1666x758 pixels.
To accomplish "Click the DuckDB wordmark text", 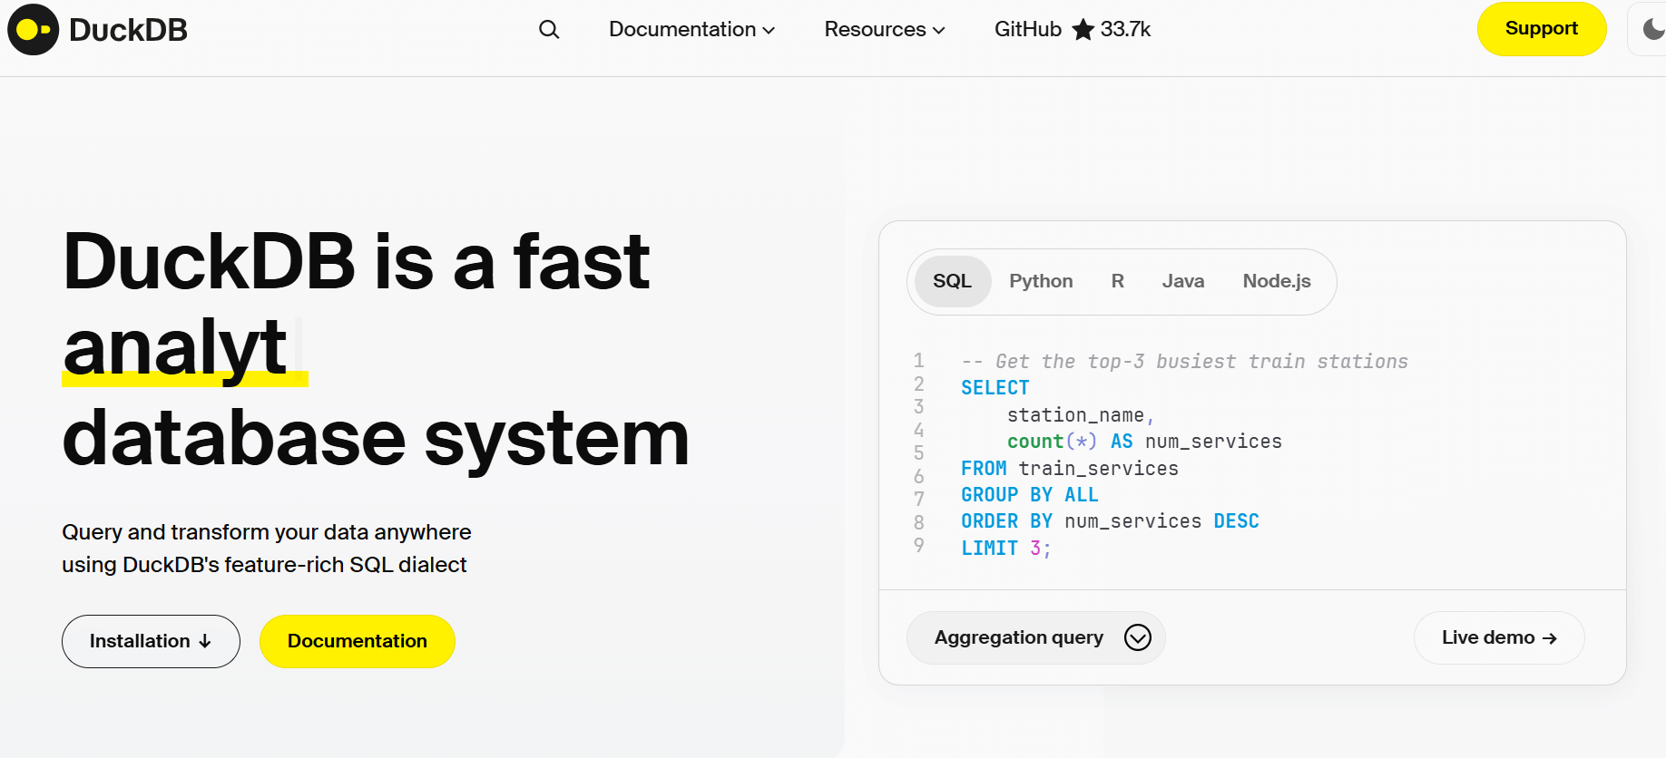I will coord(128,30).
